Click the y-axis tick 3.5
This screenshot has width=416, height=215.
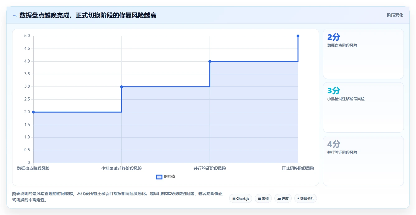(27, 74)
